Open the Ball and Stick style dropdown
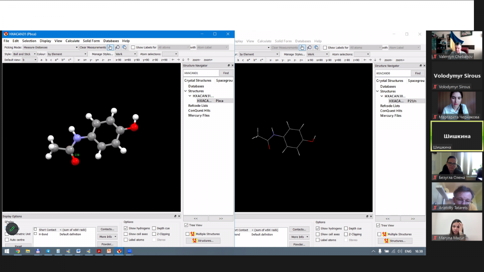Viewport: 484px width, 272px height. [x=24, y=54]
